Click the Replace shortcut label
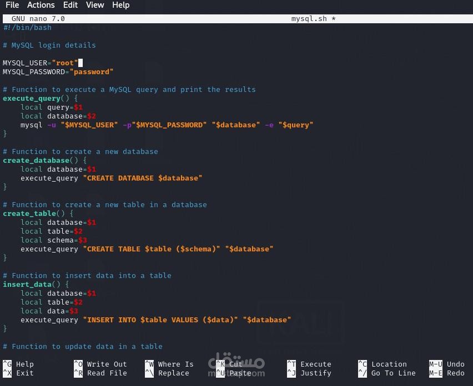The height and width of the screenshot is (386, 473). [174, 373]
